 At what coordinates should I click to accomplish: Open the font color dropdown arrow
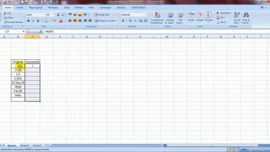pyautogui.click(x=64, y=21)
